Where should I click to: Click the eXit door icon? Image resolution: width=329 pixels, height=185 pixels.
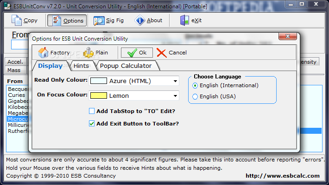pos(184,20)
